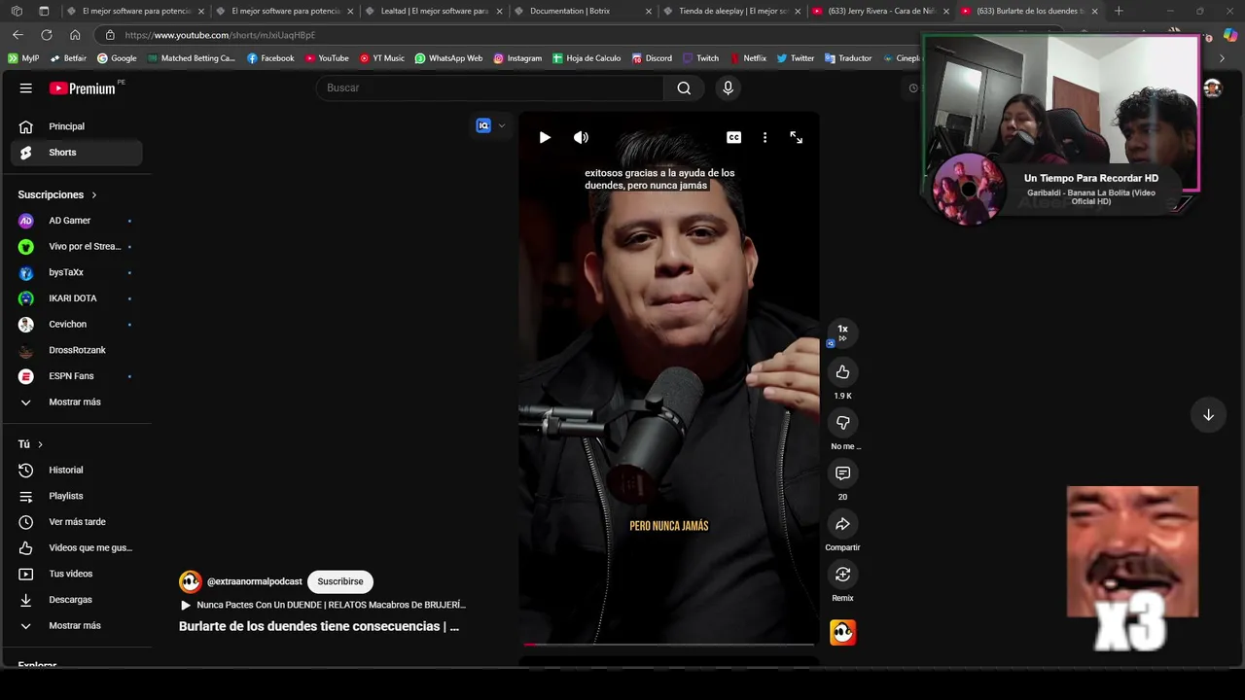Switch to Lealtad tab
This screenshot has height=700, width=1245.
(x=434, y=11)
